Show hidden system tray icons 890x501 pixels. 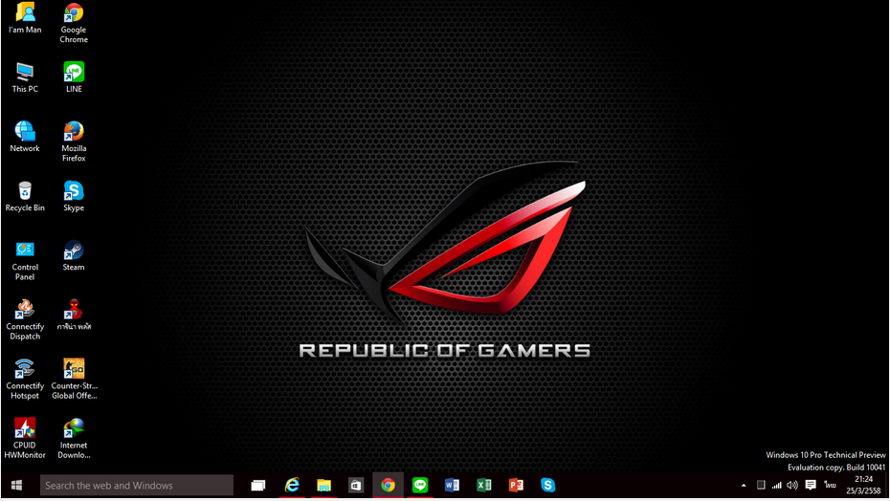point(744,485)
